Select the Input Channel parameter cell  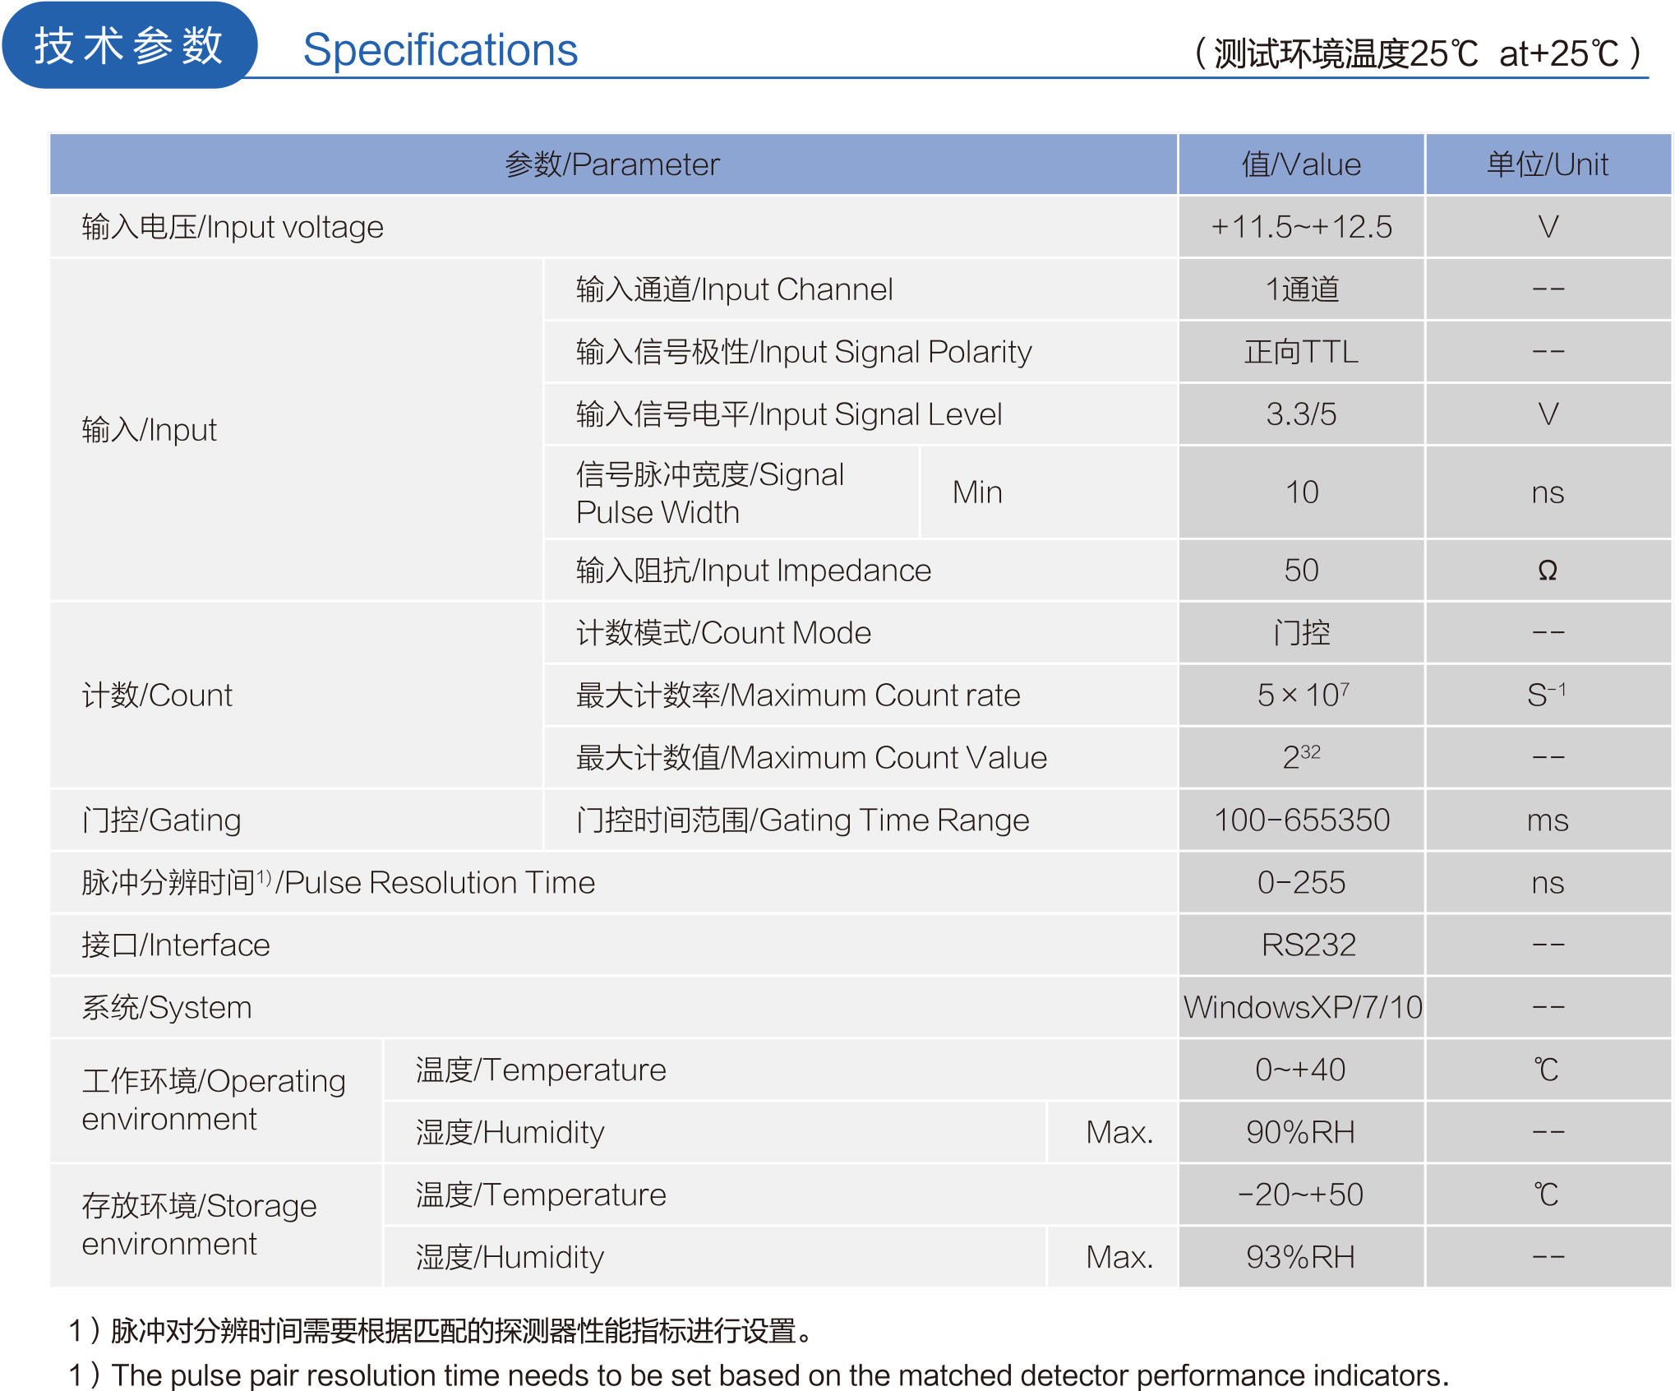click(x=734, y=289)
